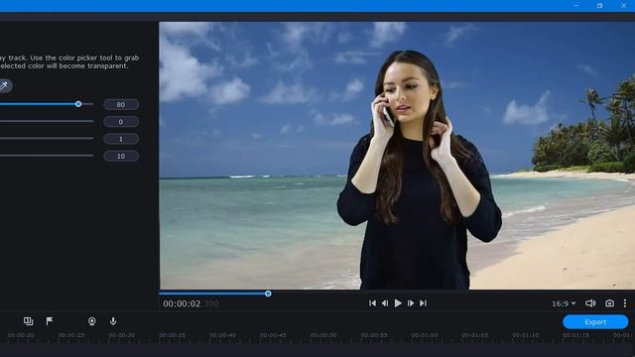Click the slider track beside the 0 value
Screen dimensions: 635x357
click(x=47, y=121)
